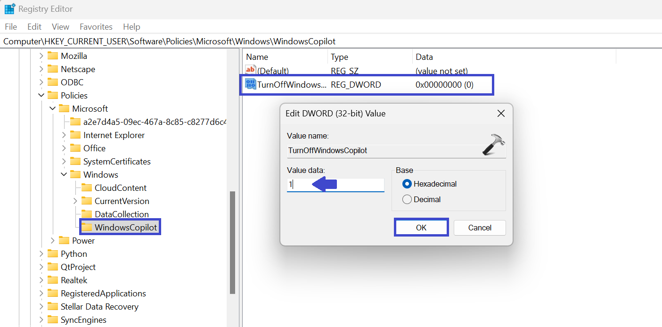Click the tree pane vertical scrollbar
The image size is (662, 327).
(x=232, y=242)
